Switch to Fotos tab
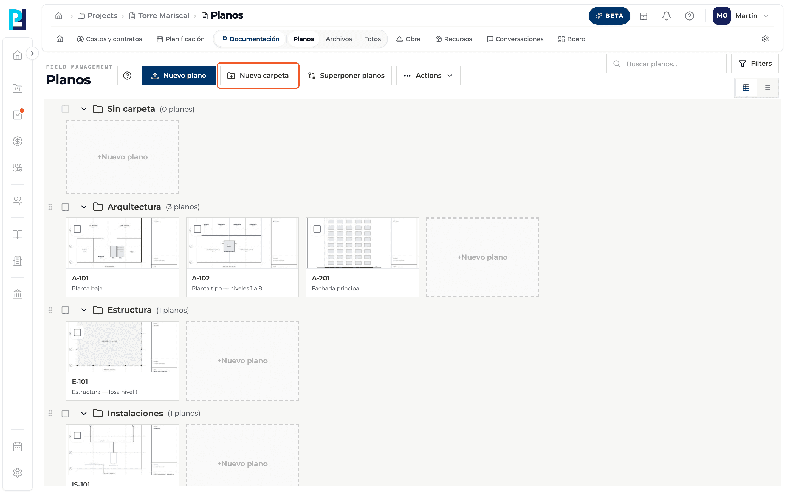The height and width of the screenshot is (493, 790). (372, 39)
